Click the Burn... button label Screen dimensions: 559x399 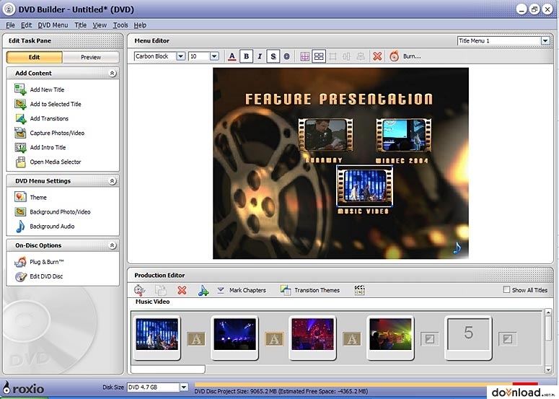[412, 56]
